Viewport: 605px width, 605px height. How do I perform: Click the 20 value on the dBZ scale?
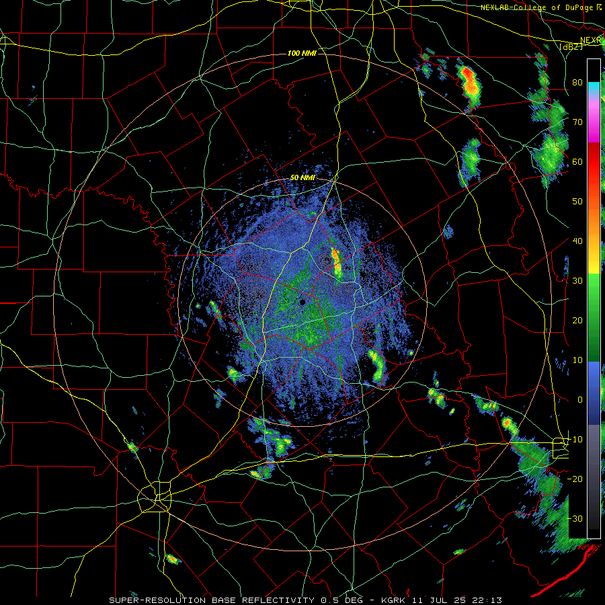tap(577, 321)
